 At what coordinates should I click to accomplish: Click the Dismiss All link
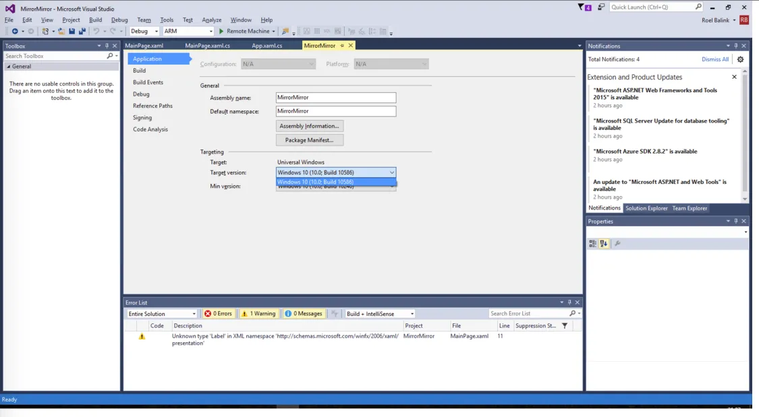715,59
